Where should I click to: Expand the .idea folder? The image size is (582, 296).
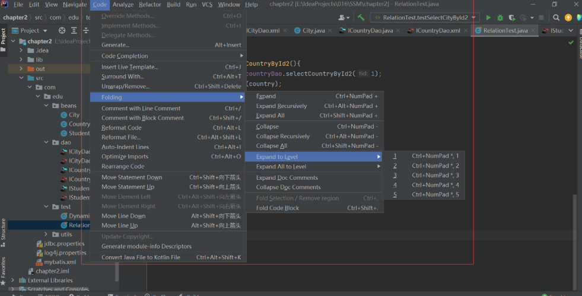click(x=21, y=50)
